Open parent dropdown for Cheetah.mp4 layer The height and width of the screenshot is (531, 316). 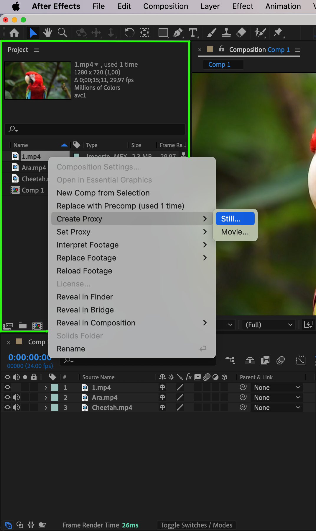click(277, 408)
